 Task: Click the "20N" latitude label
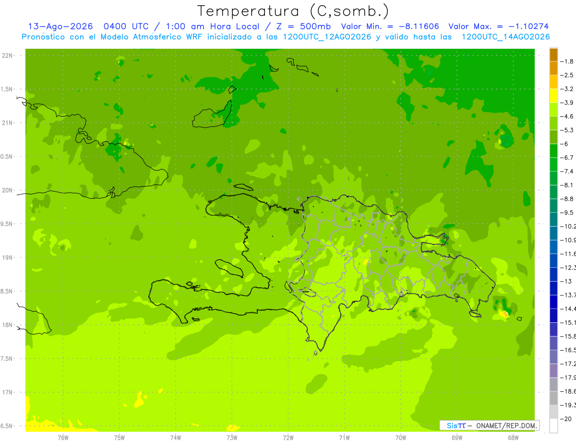click(x=8, y=191)
